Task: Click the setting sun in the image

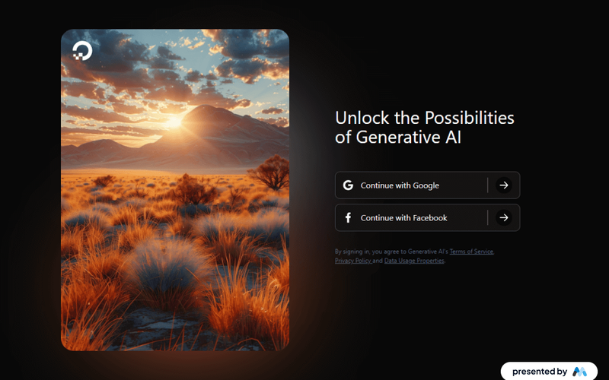Action: [174, 122]
